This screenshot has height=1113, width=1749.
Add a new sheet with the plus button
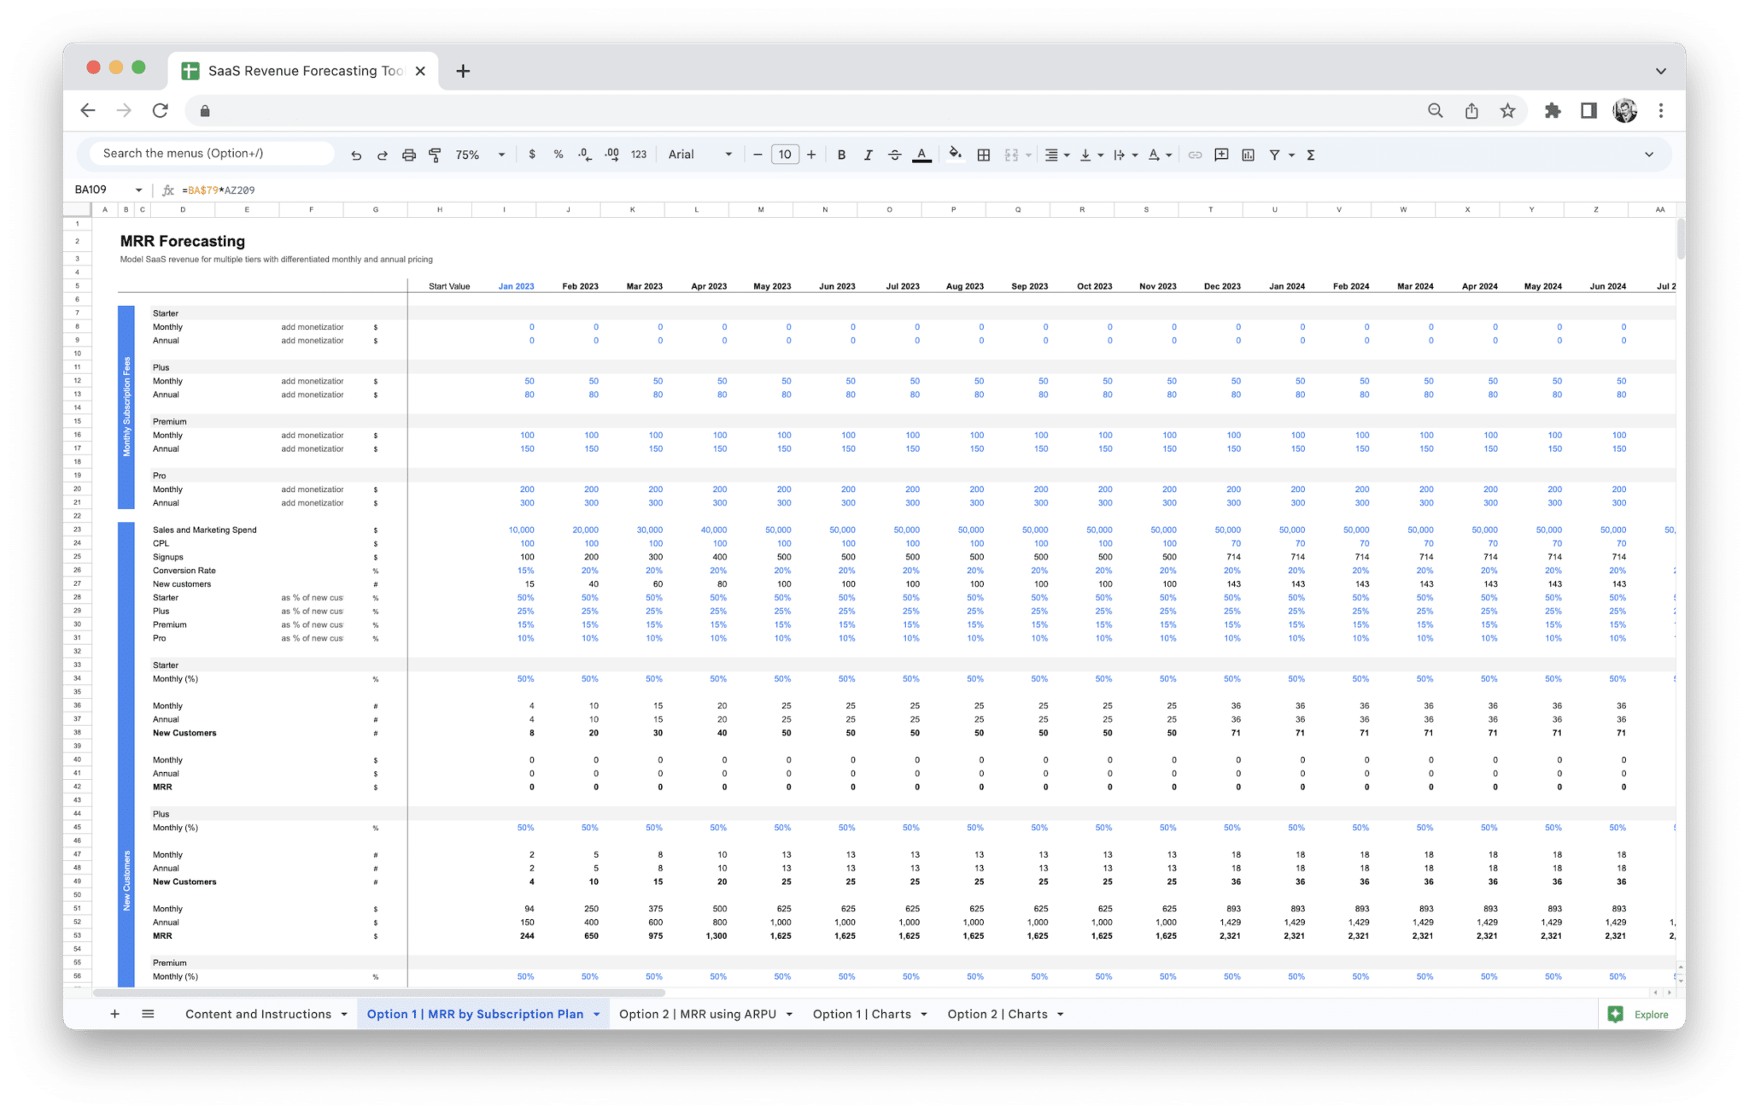[114, 1014]
